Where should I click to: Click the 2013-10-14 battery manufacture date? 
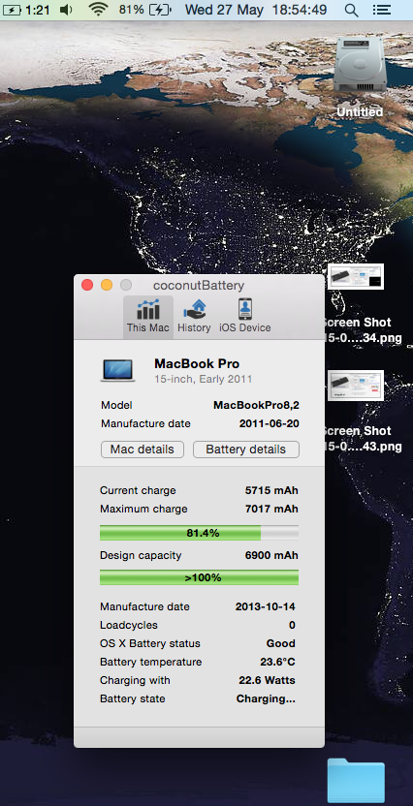pos(266,606)
